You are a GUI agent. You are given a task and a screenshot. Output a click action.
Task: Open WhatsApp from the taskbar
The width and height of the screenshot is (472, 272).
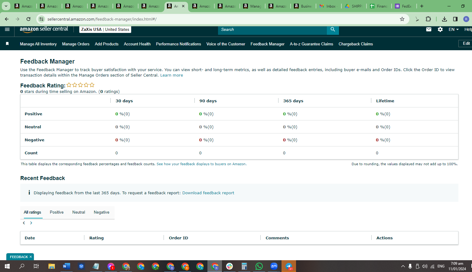pyautogui.click(x=259, y=266)
